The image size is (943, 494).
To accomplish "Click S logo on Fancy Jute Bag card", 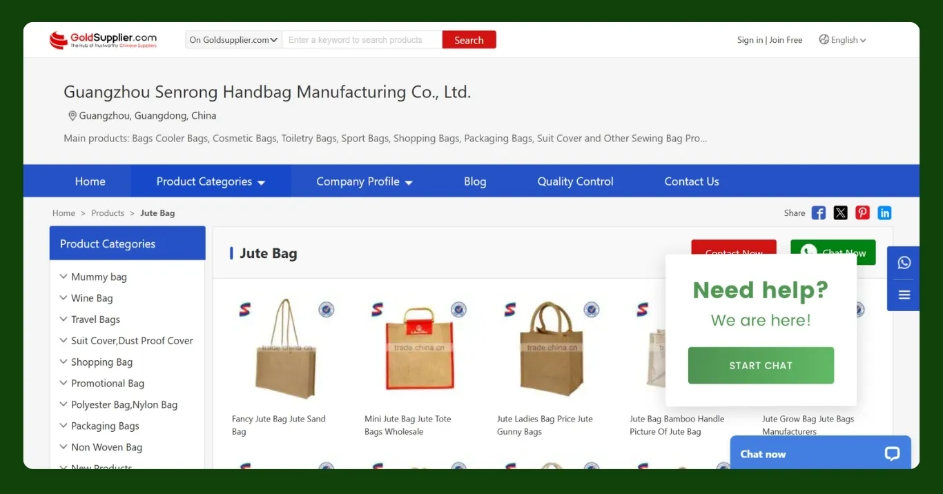I will pyautogui.click(x=244, y=309).
